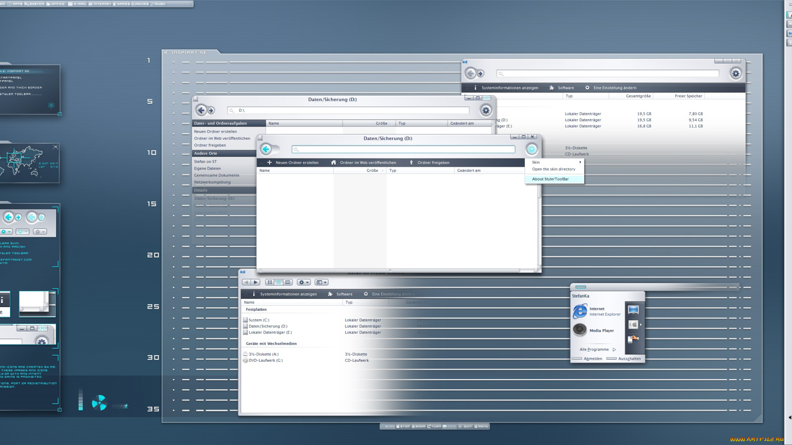Open the gear actions dropdown in bottom explorer

point(304,282)
